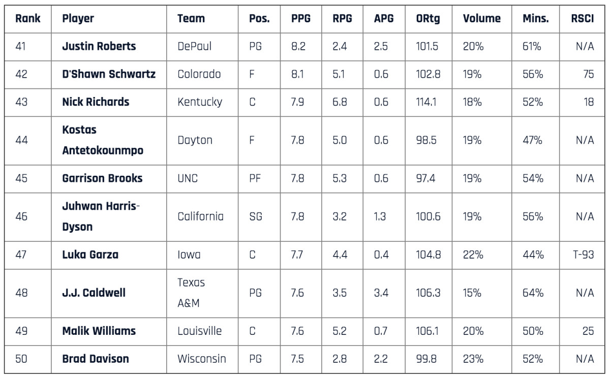610x377 pixels.
Task: Click the Player column header
Action: pyautogui.click(x=78, y=19)
